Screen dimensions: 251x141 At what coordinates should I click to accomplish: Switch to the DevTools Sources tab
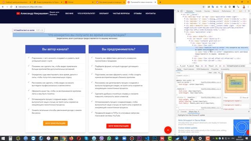tap(207, 11)
